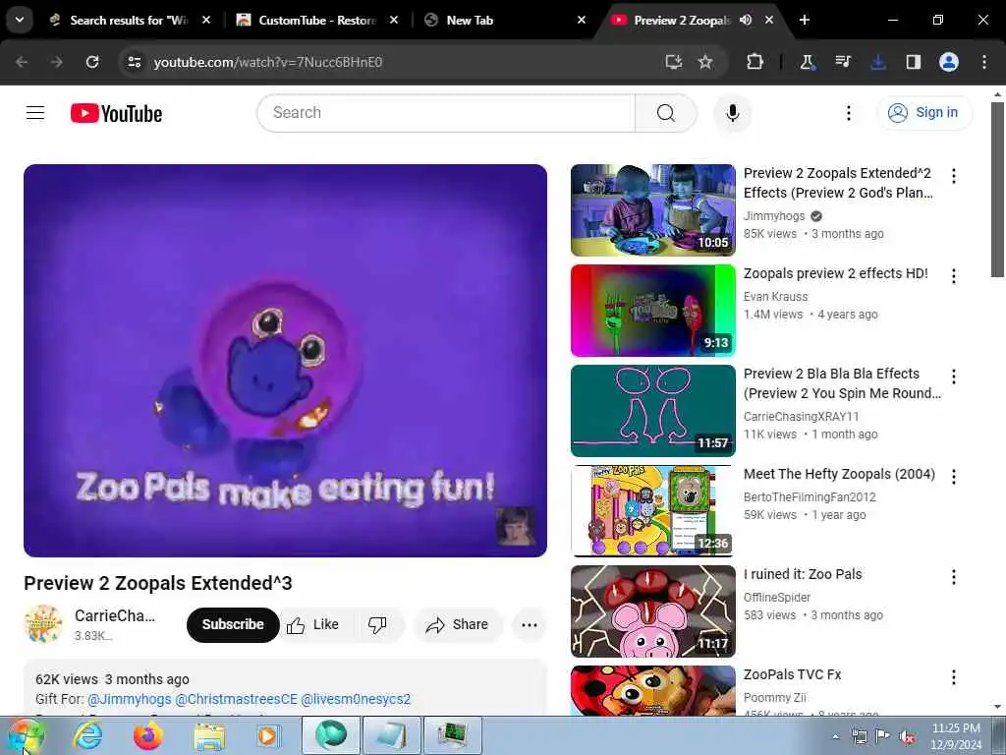Dislike the video with thumbs-down icon

[x=378, y=624]
